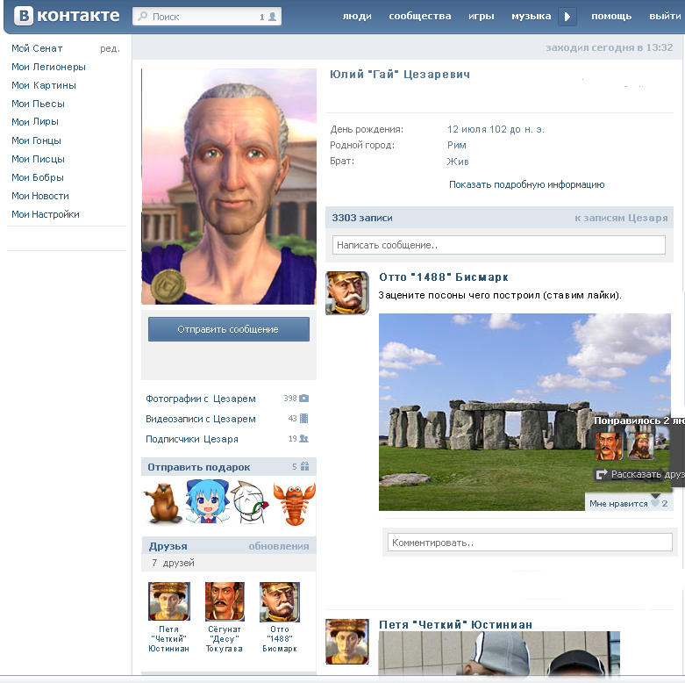Open Отто "1488" Бисмарк post author name
This screenshot has height=683, width=685.
tap(444, 277)
